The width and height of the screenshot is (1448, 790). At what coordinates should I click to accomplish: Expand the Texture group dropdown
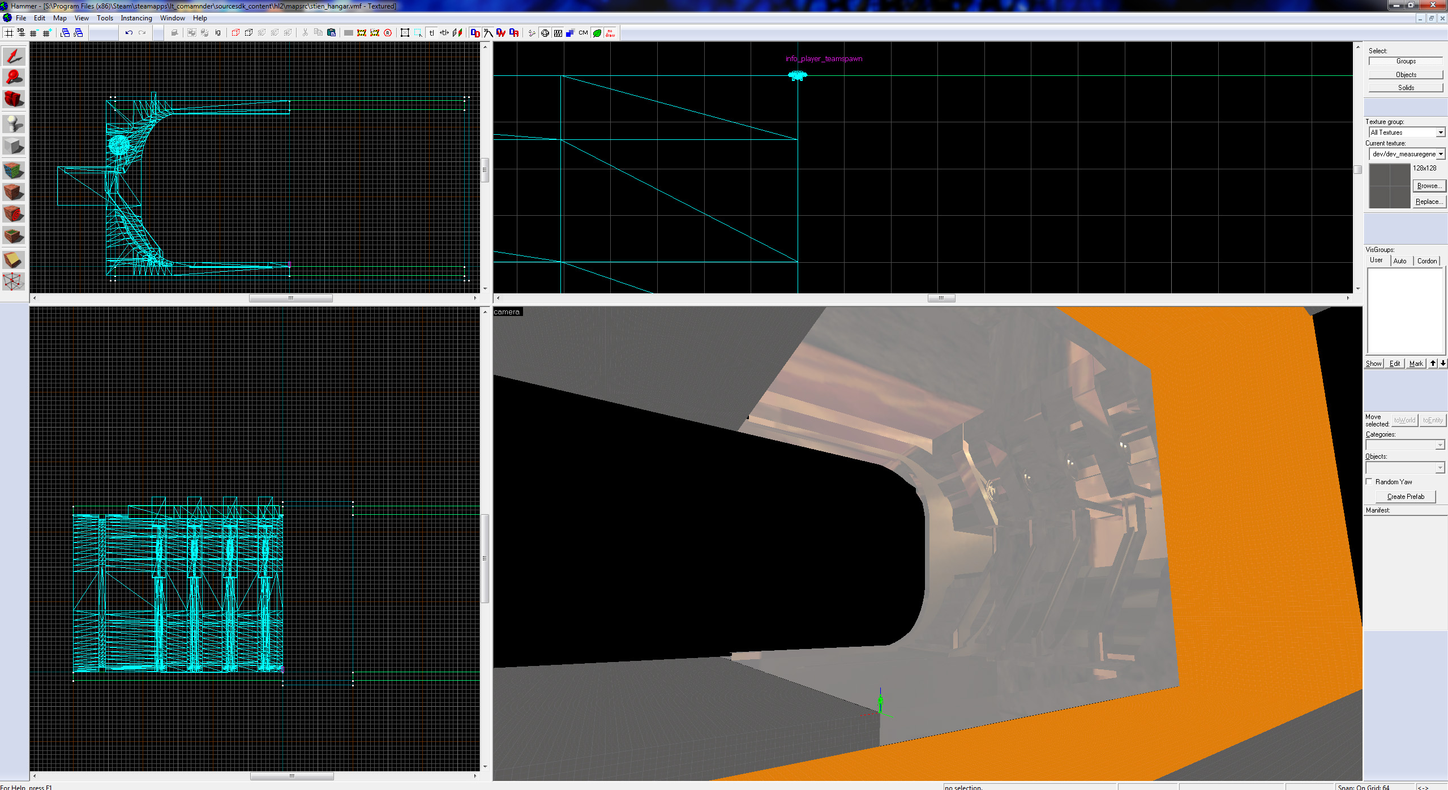pyautogui.click(x=1440, y=133)
